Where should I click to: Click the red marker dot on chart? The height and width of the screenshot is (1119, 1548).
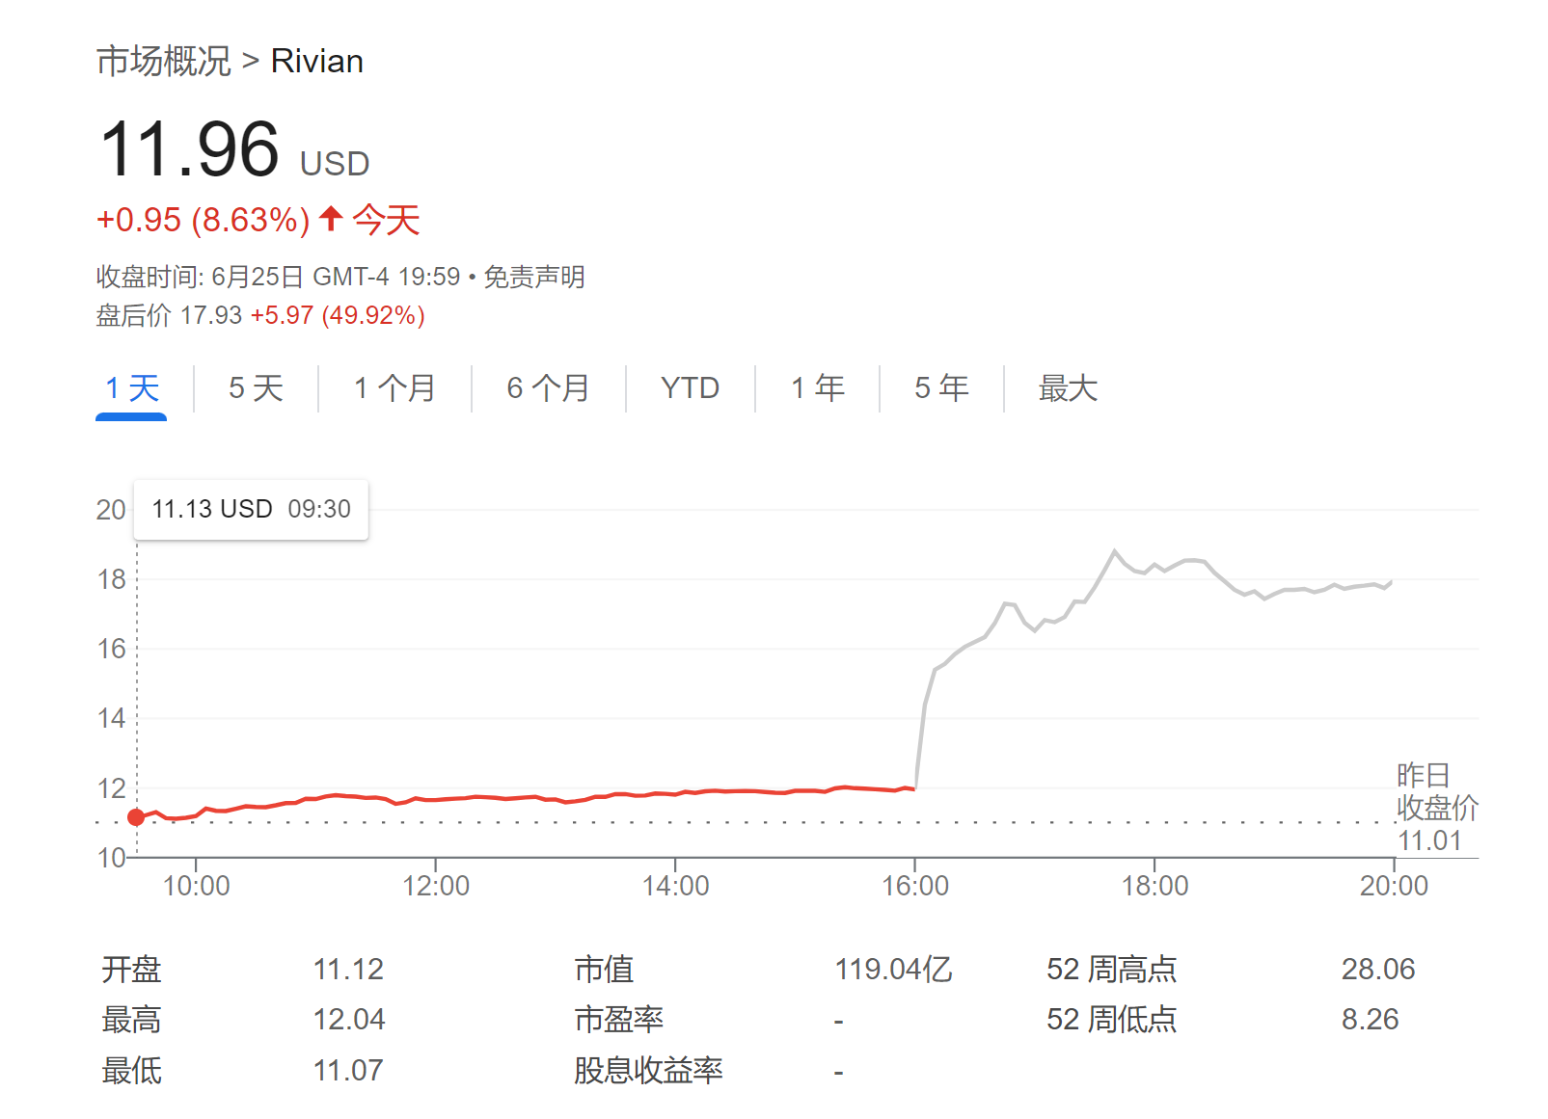coord(136,817)
